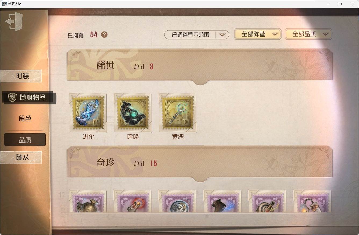Viewport: 359px width, 235px height.
Task: Open the 全部品质 quality filter dropdown
Action: (x=308, y=34)
